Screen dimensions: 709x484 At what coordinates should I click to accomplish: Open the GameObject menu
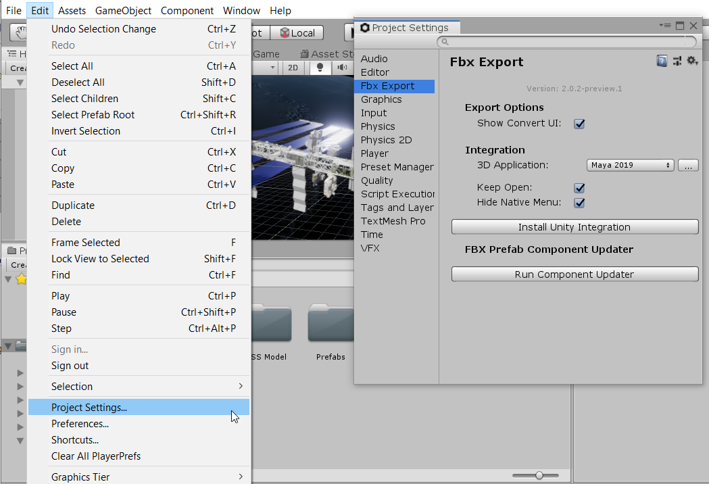point(123,11)
